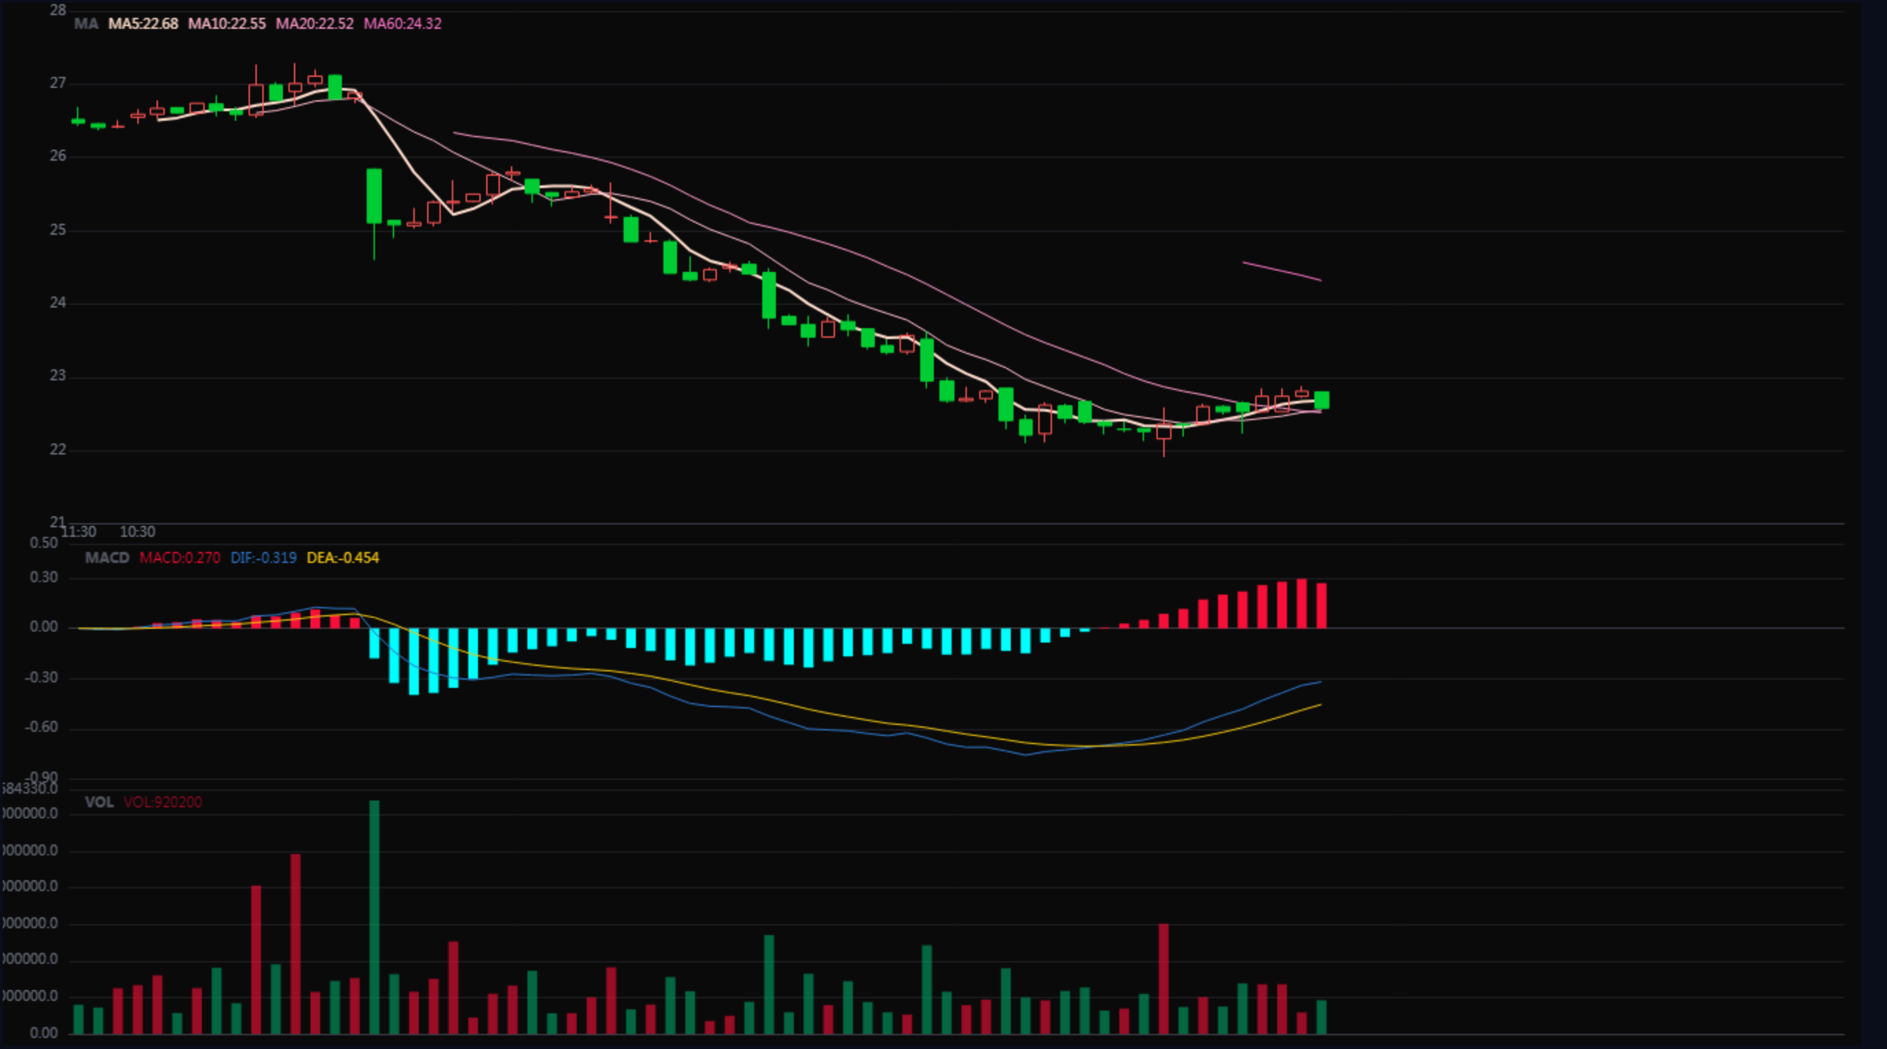1887x1049 pixels.
Task: Click the 0.50 MACD axis label
Action: [x=44, y=543]
